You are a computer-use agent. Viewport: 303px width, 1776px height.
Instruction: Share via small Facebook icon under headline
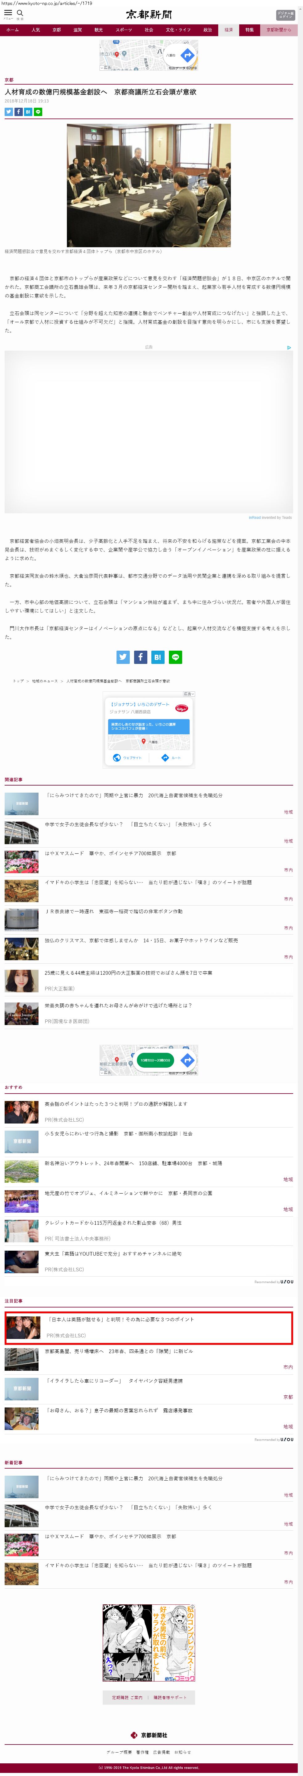(x=18, y=112)
